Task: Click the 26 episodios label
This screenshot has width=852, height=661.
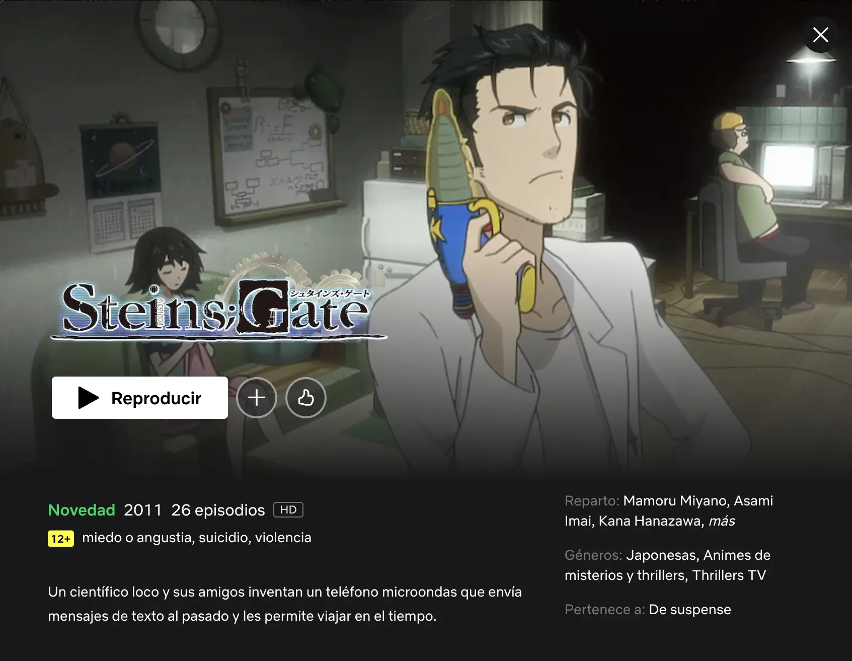Action: point(218,510)
